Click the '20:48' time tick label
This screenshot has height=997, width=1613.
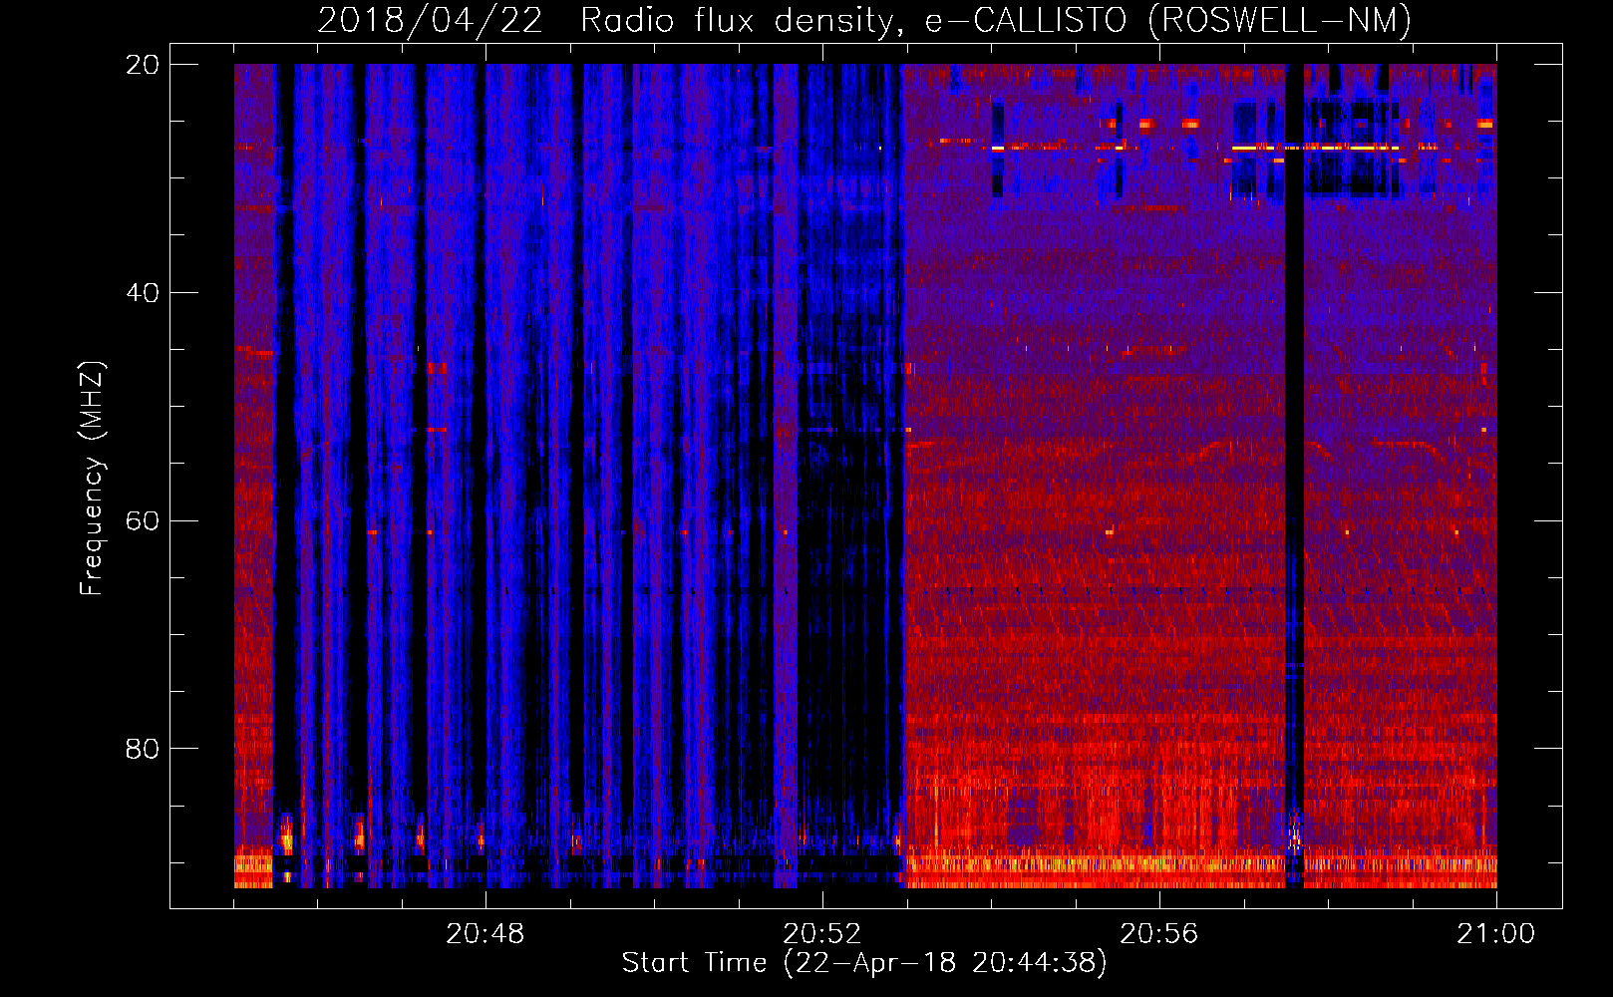coord(484,934)
